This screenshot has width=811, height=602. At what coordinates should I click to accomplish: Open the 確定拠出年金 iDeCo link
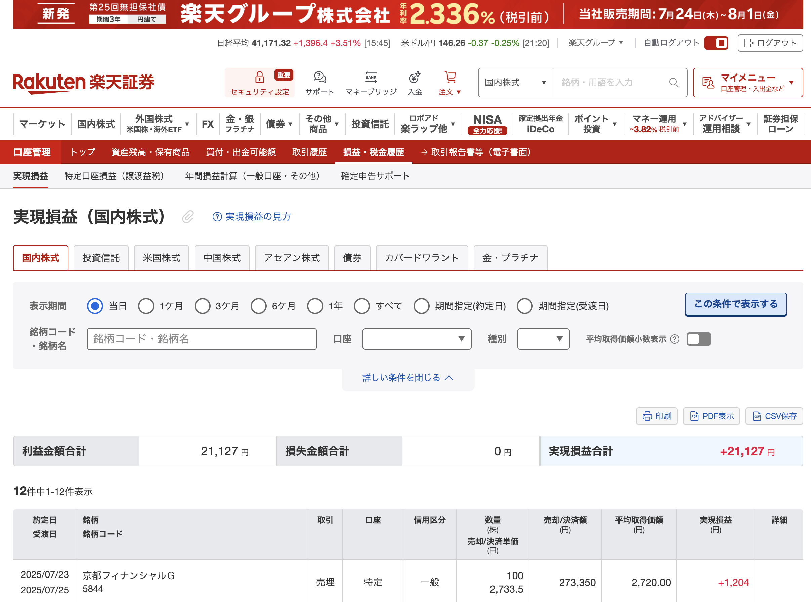click(541, 124)
